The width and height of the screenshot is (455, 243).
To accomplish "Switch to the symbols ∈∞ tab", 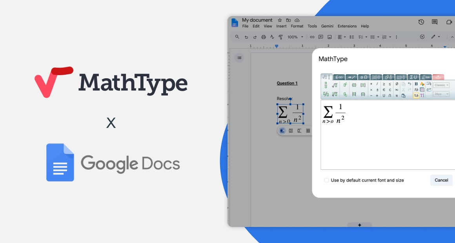I will coord(339,77).
